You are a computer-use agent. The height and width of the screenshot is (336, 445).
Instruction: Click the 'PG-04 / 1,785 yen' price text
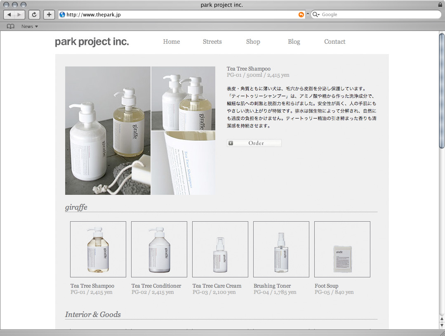[x=275, y=292]
